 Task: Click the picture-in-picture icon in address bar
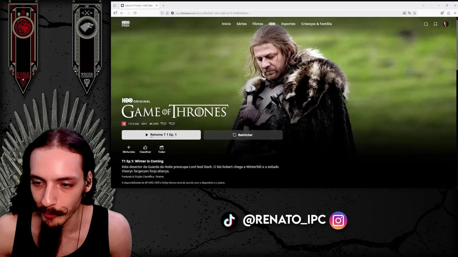click(x=404, y=13)
